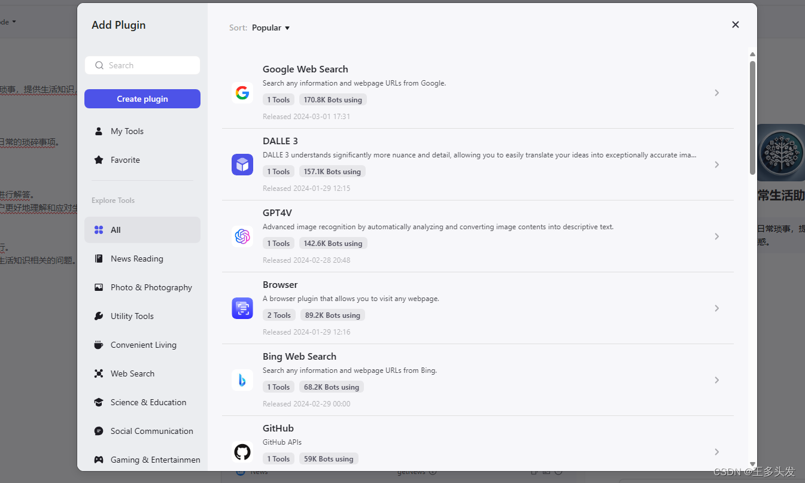The height and width of the screenshot is (483, 805).
Task: Expand the Google Web Search row chevron
Action: click(x=716, y=93)
